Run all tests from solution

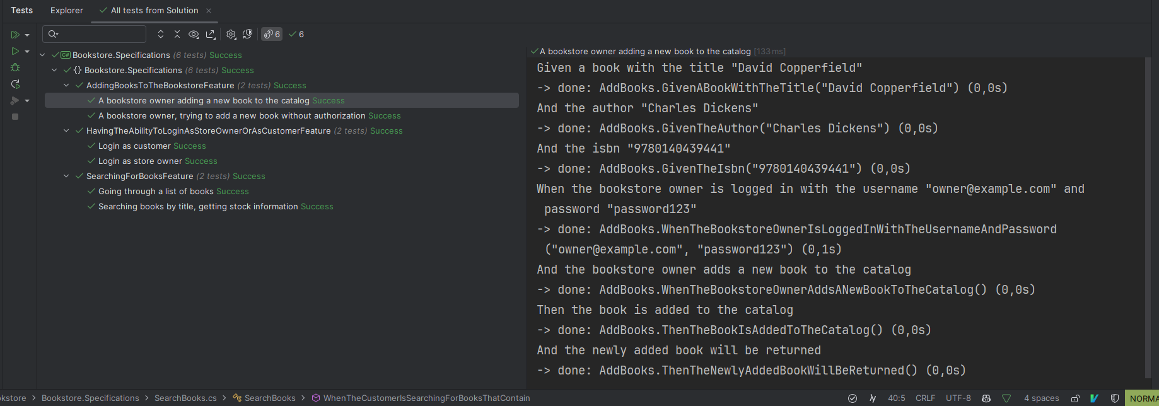tap(15, 35)
